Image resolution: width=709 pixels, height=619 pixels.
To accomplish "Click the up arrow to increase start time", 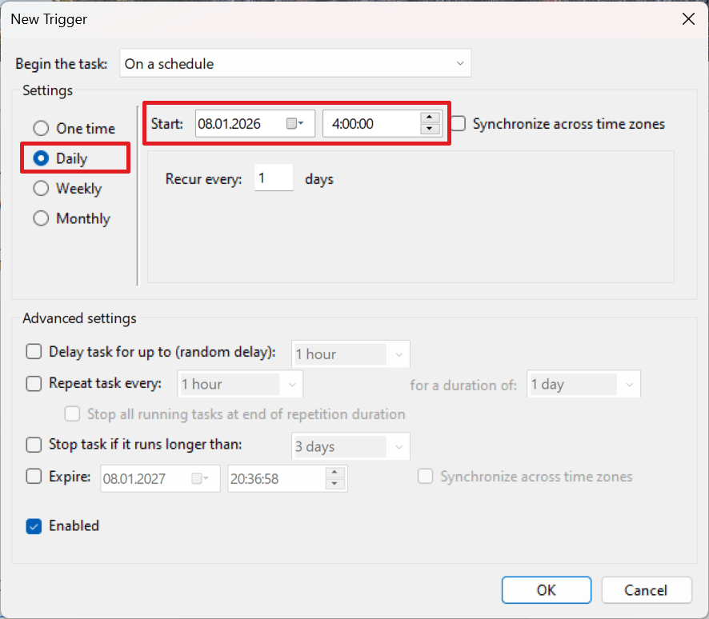I will click(x=430, y=118).
